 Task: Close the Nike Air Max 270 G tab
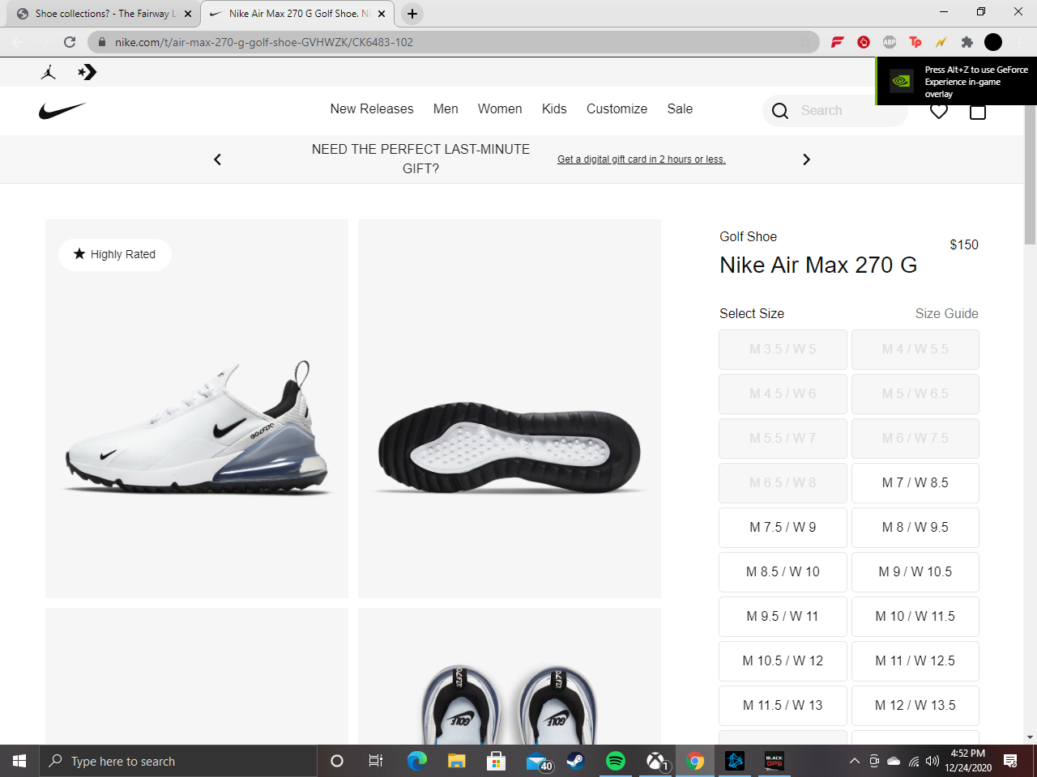(x=382, y=14)
